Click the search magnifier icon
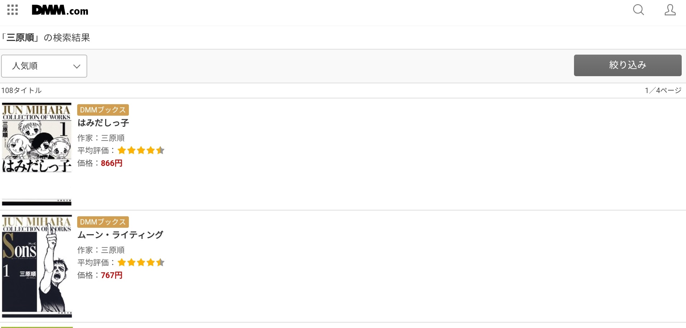 point(639,10)
